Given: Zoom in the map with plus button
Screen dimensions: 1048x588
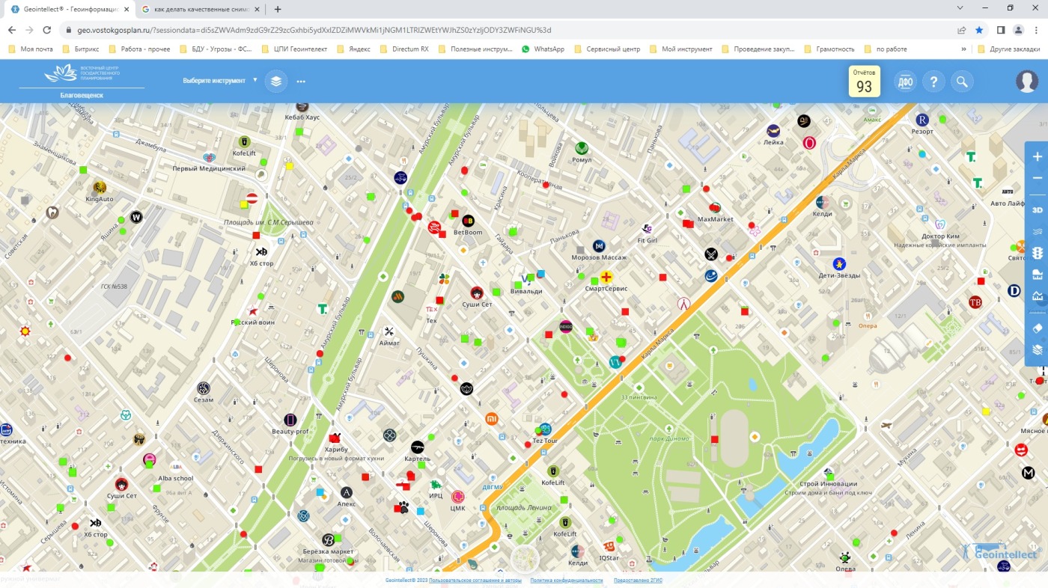Looking at the screenshot, I should [1037, 157].
